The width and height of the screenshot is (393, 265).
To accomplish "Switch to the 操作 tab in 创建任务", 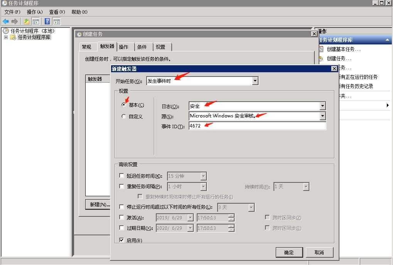I will (x=123, y=47).
